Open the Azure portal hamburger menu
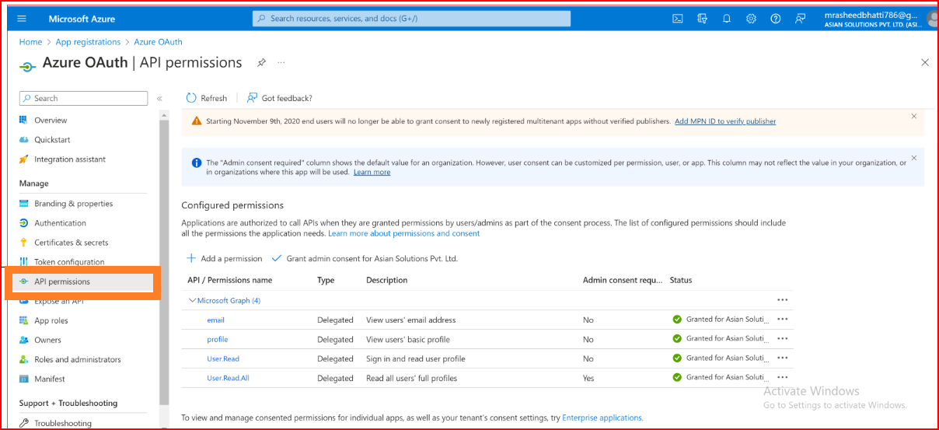 point(22,19)
